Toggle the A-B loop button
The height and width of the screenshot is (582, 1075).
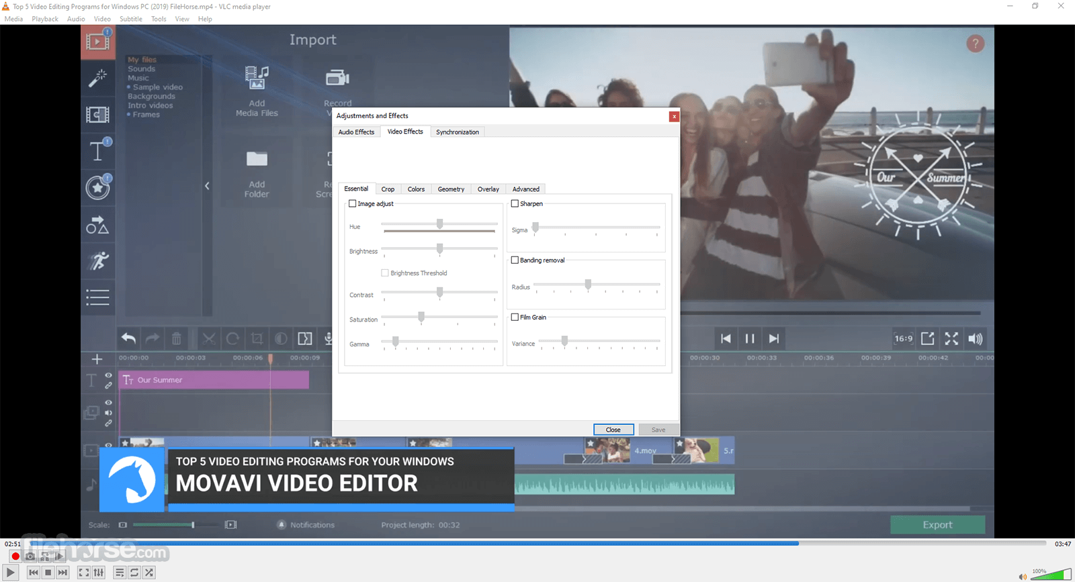pos(45,556)
